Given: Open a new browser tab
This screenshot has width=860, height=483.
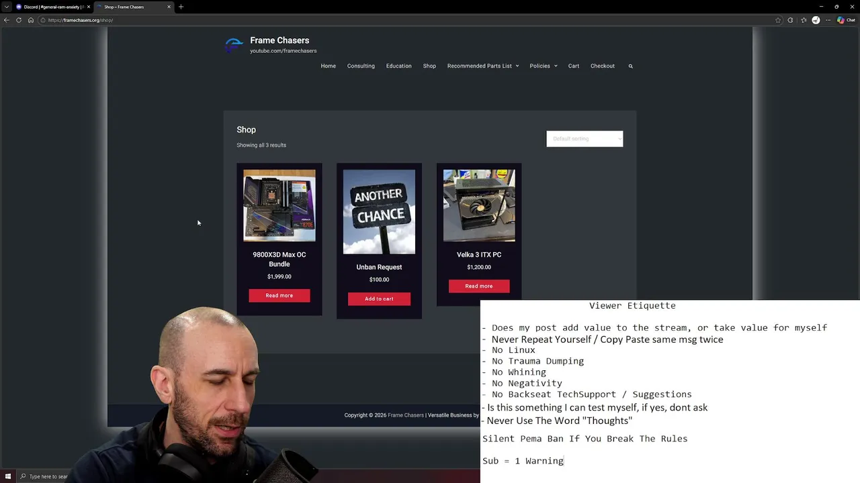Looking at the screenshot, I should click(181, 7).
